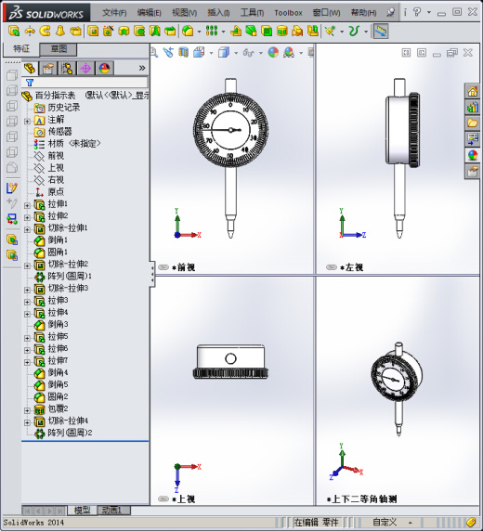
Task: Expand the 注解 tree node
Action: (28, 122)
